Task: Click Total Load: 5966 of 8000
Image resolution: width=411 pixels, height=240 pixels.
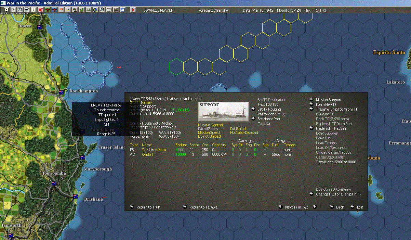Action: point(336,162)
